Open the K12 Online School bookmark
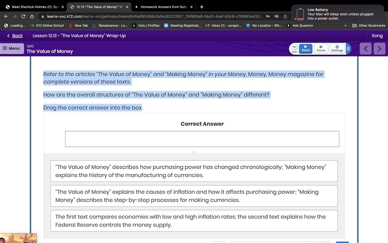Image resolution: width=388 pixels, height=243 pixels. tap(47, 25)
